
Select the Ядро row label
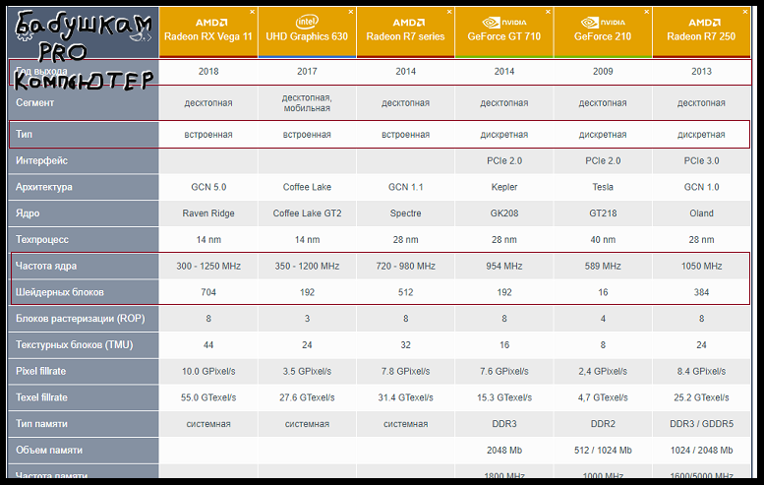click(x=28, y=213)
